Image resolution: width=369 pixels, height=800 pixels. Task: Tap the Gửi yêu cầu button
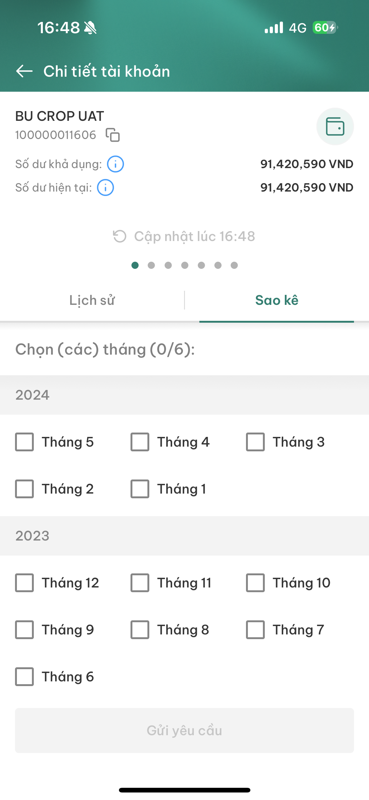(x=184, y=731)
